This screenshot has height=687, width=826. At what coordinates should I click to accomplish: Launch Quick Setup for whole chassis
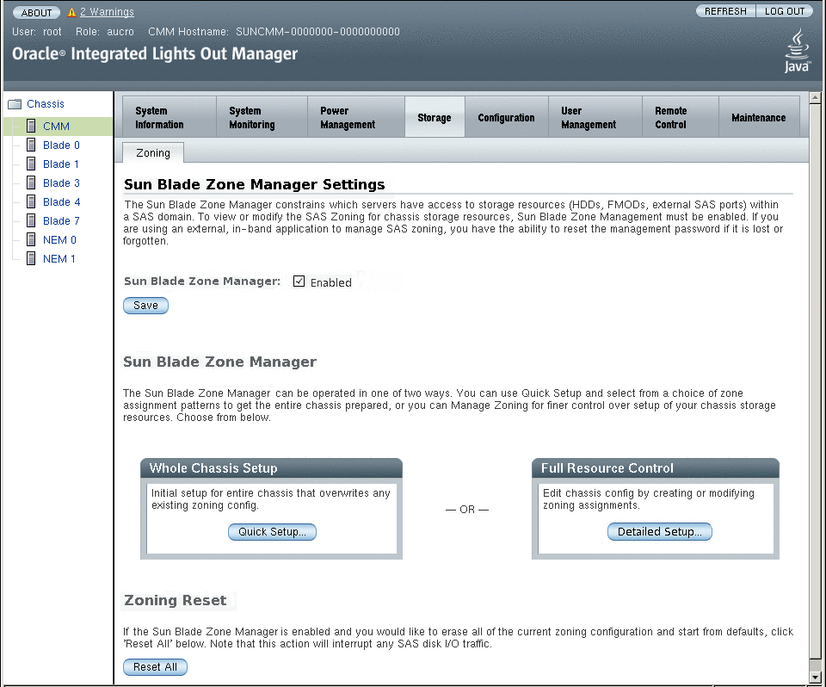pos(273,531)
